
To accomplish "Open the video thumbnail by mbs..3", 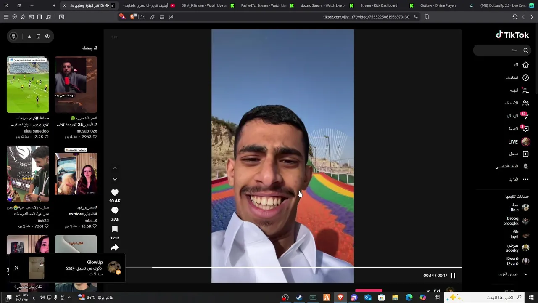I will [x=76, y=174].
